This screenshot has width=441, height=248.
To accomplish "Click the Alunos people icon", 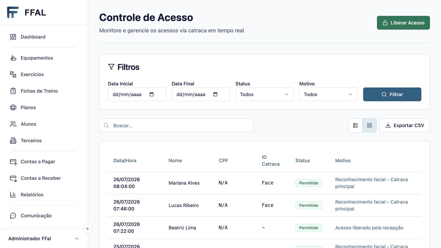I will (x=13, y=124).
